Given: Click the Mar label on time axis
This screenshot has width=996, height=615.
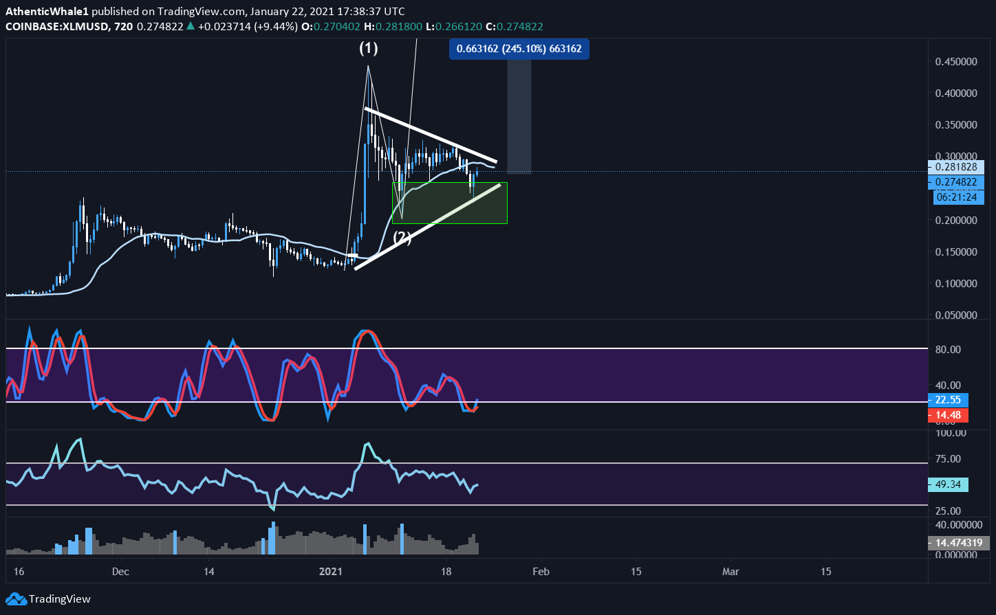Looking at the screenshot, I should click(731, 571).
